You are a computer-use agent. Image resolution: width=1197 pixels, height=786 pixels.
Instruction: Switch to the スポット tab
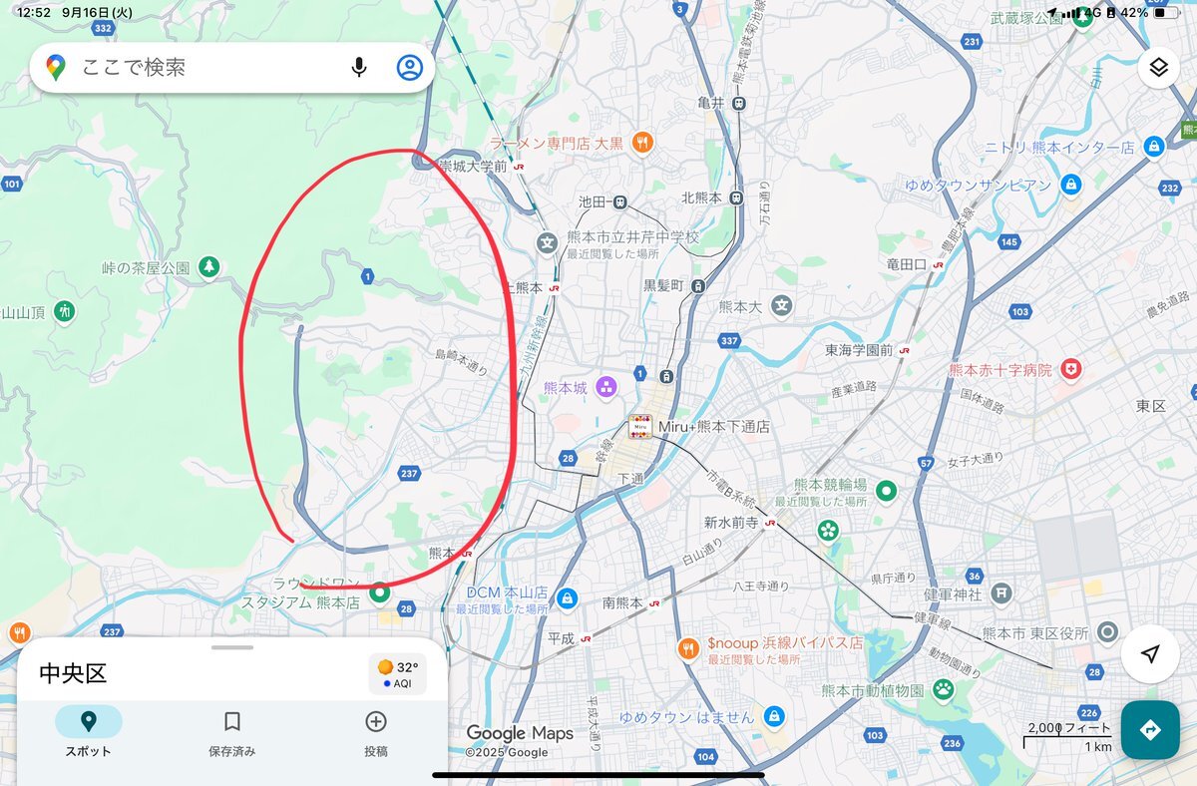click(89, 733)
